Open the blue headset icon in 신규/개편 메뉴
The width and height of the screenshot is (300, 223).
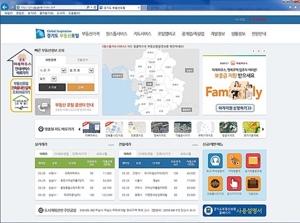(215, 161)
